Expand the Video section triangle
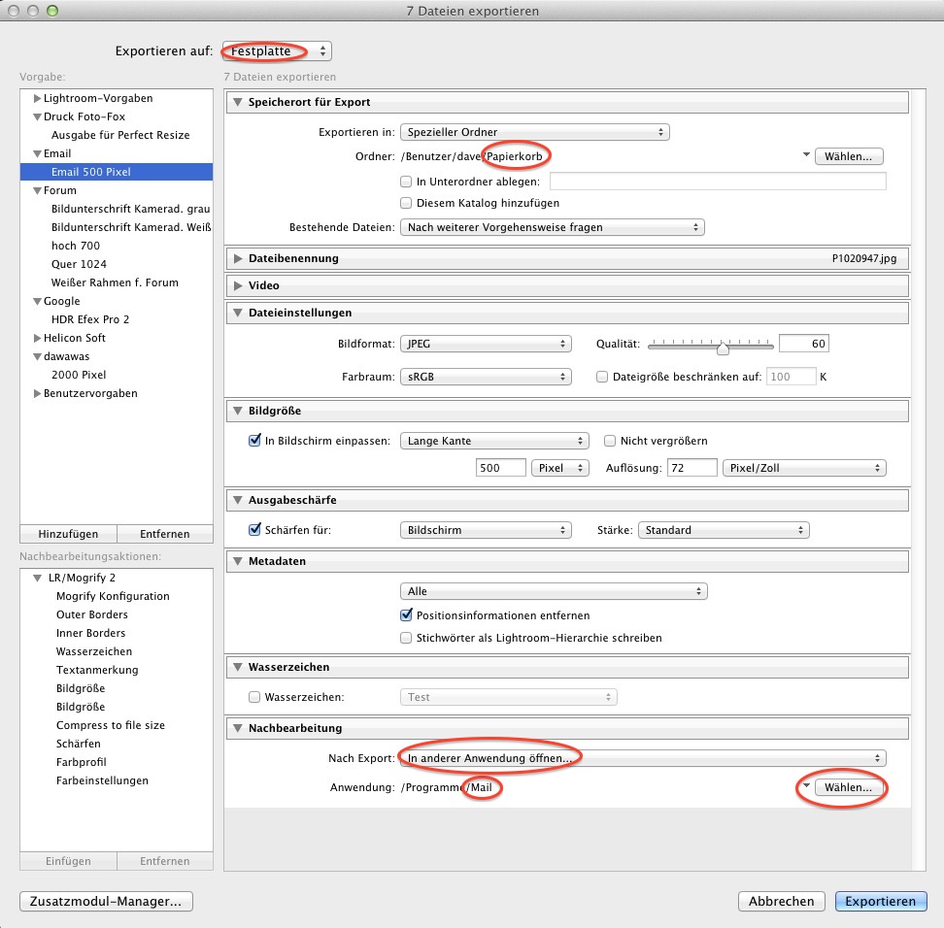Viewport: 944px width, 928px height. point(238,286)
